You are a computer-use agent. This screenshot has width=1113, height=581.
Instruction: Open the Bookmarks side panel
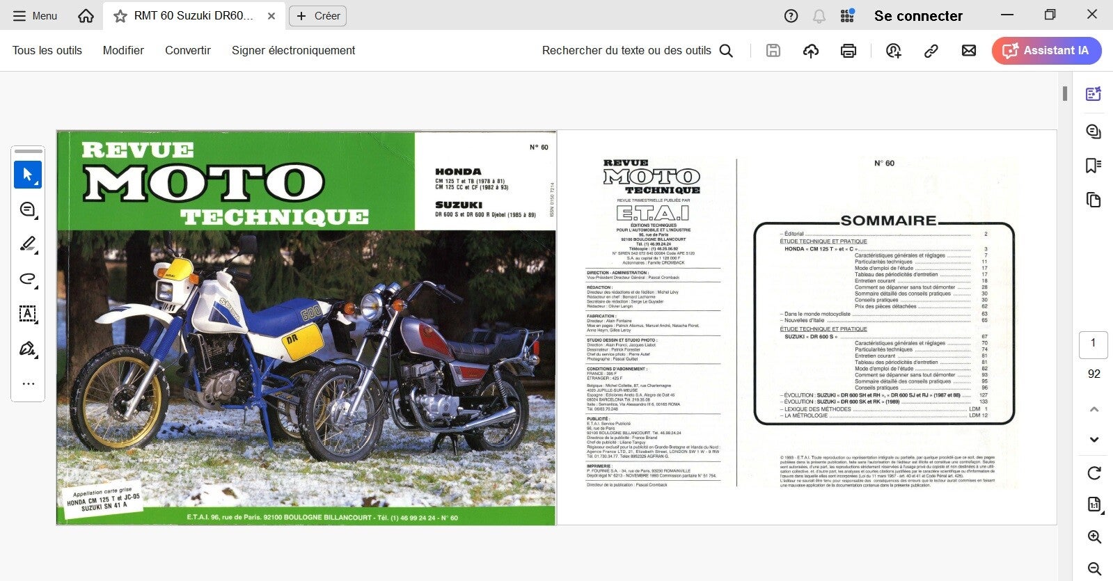1094,165
